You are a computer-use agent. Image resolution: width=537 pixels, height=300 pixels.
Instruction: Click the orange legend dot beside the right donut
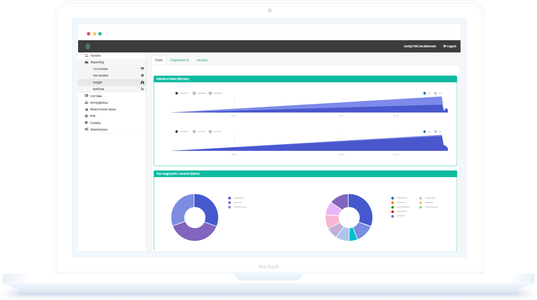point(392,203)
